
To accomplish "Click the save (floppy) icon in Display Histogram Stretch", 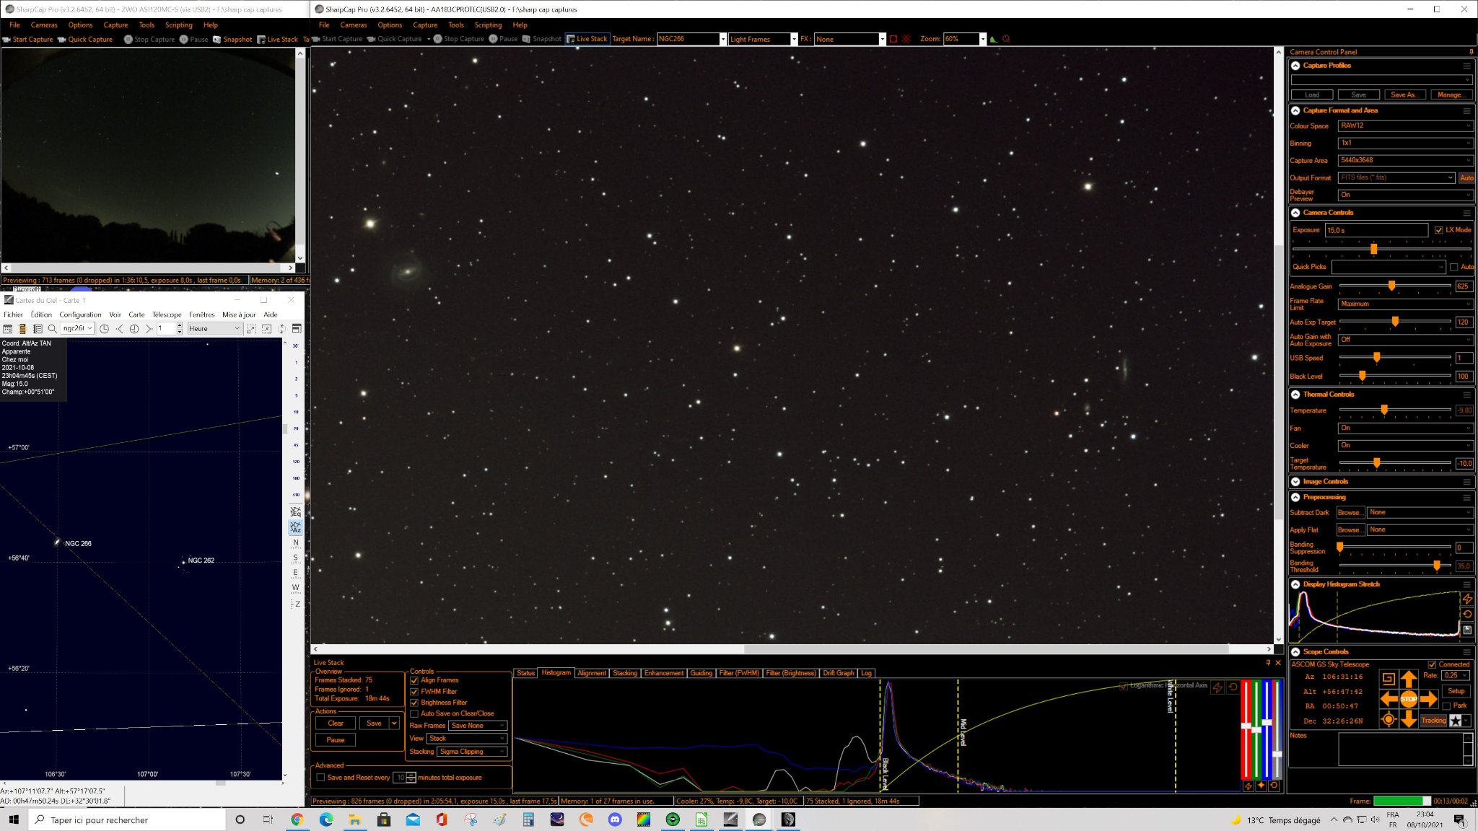I will tap(1467, 630).
